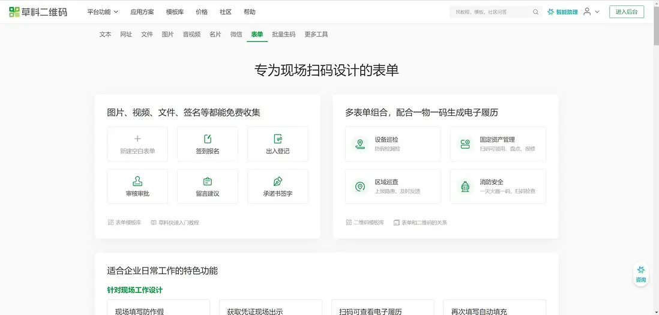Click the 承诺书签字 label
The image size is (659, 315).
[x=278, y=194]
